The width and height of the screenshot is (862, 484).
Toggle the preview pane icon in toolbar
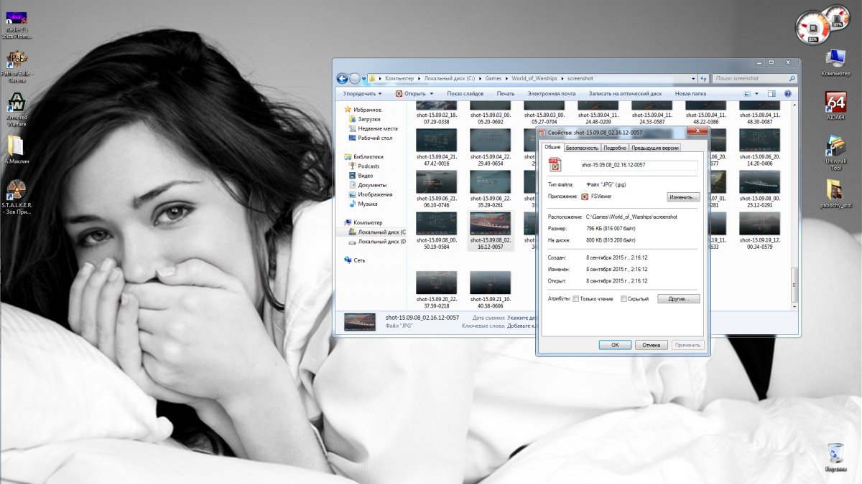pos(771,93)
